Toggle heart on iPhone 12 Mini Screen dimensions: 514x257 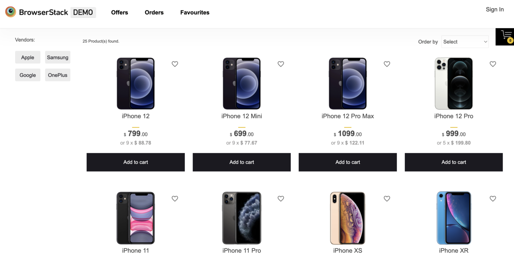(281, 64)
